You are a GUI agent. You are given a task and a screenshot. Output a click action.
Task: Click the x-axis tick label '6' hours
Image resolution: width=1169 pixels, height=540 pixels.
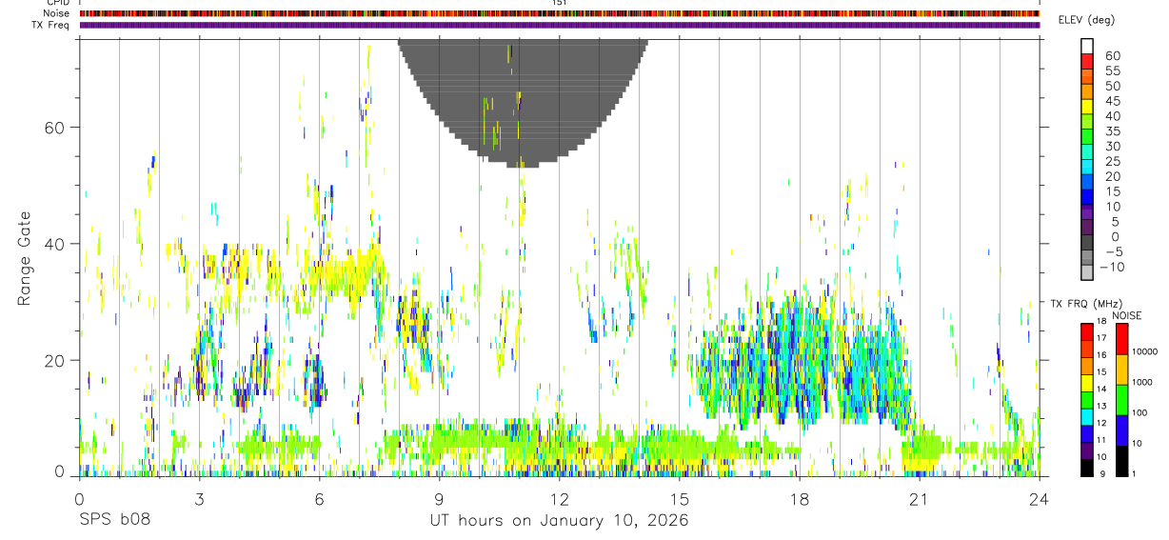[x=319, y=498]
